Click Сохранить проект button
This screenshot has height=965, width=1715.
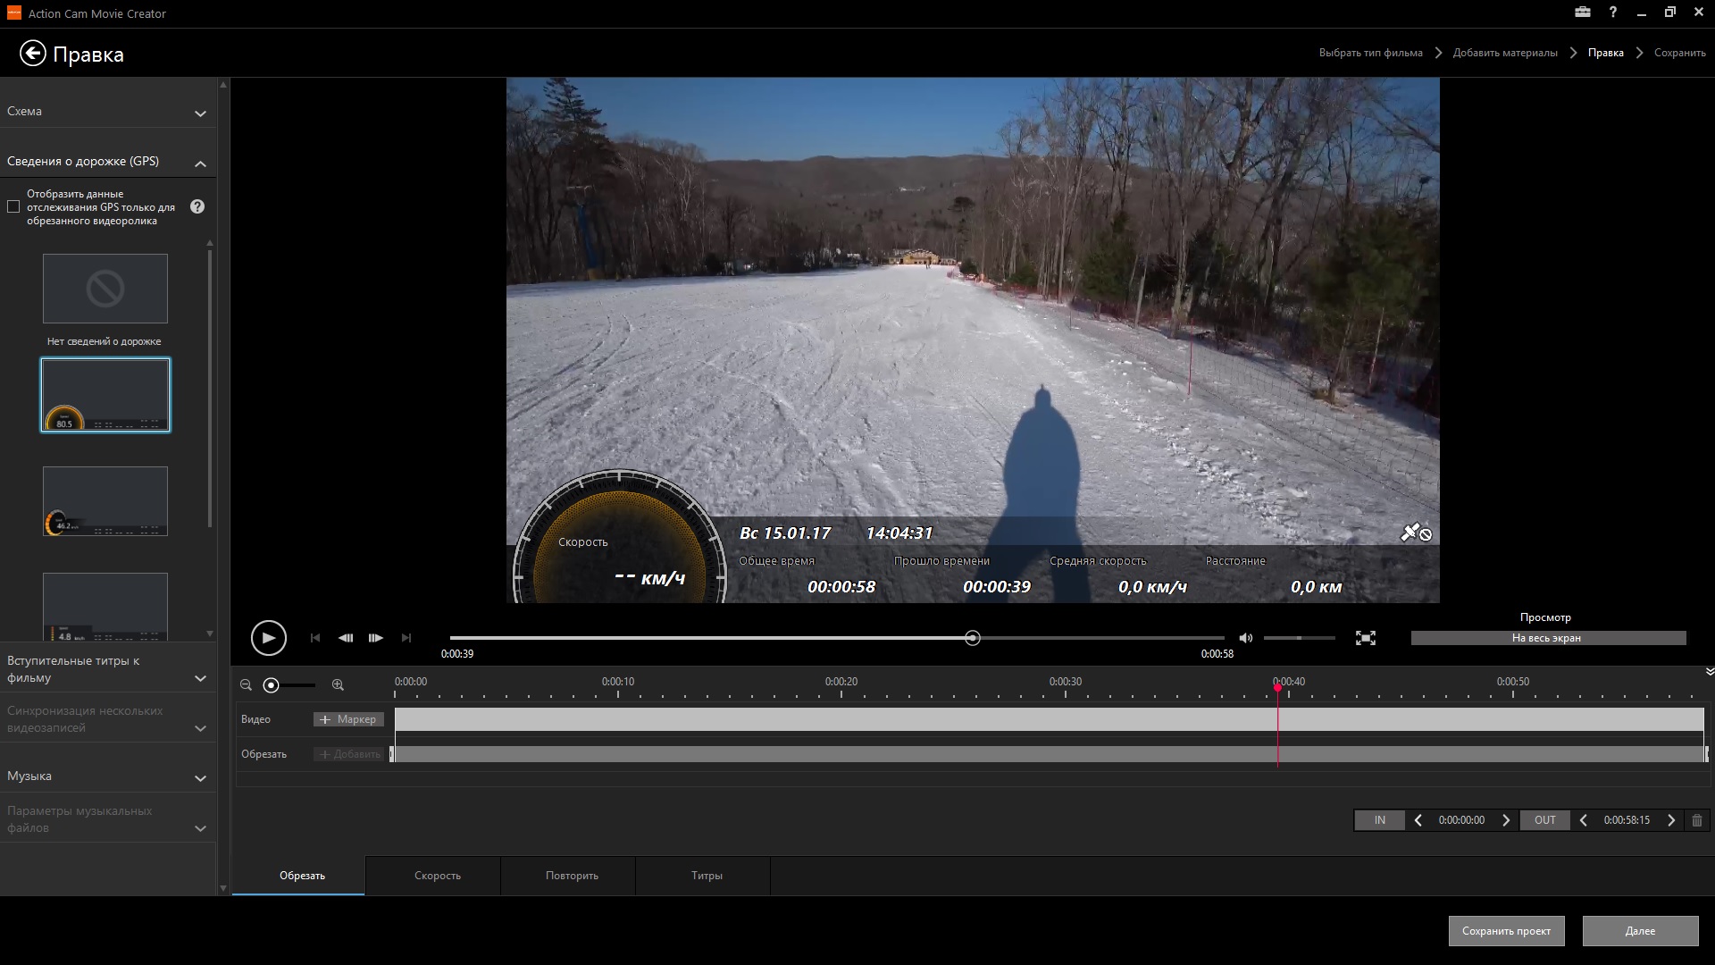point(1506,931)
